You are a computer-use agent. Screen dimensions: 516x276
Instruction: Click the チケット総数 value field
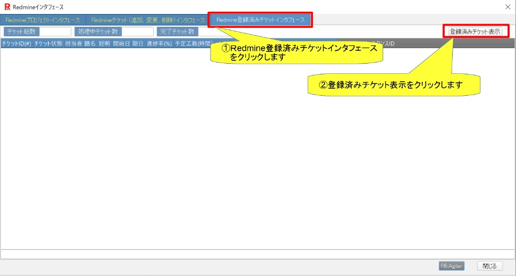click(55, 32)
